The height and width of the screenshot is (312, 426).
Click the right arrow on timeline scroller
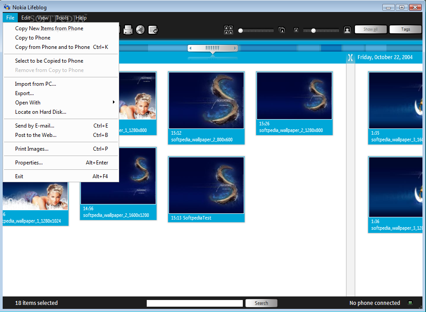235,48
